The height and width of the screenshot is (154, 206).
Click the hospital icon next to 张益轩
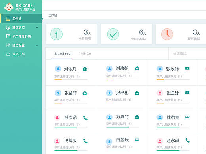click(x=85, y=93)
